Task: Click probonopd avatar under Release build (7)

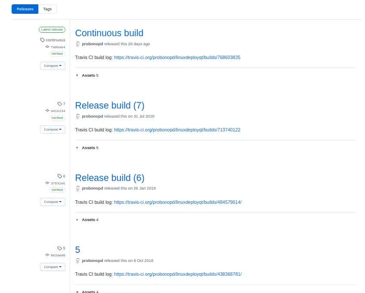Action: pyautogui.click(x=78, y=116)
